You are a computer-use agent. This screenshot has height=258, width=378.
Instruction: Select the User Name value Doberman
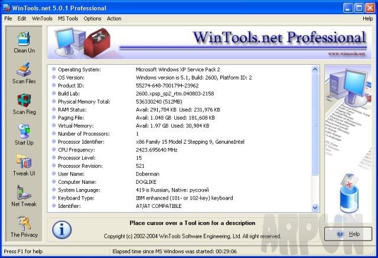click(148, 174)
